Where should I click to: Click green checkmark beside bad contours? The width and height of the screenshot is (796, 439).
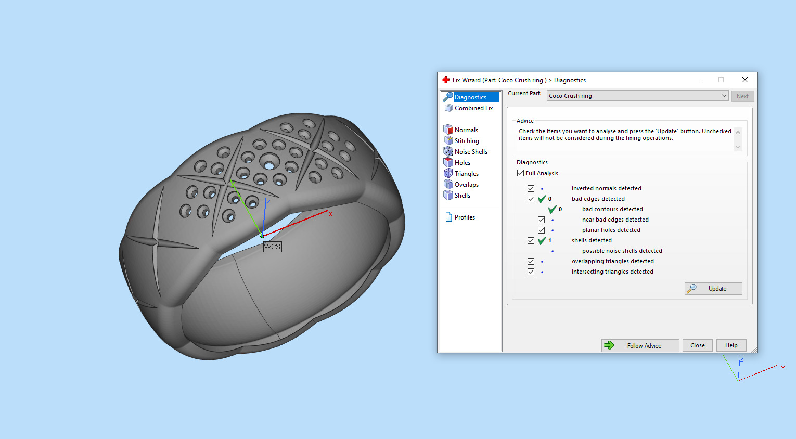click(x=553, y=209)
